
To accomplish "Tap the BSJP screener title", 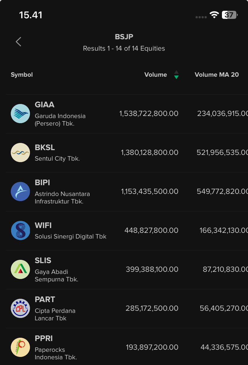I will click(x=124, y=37).
